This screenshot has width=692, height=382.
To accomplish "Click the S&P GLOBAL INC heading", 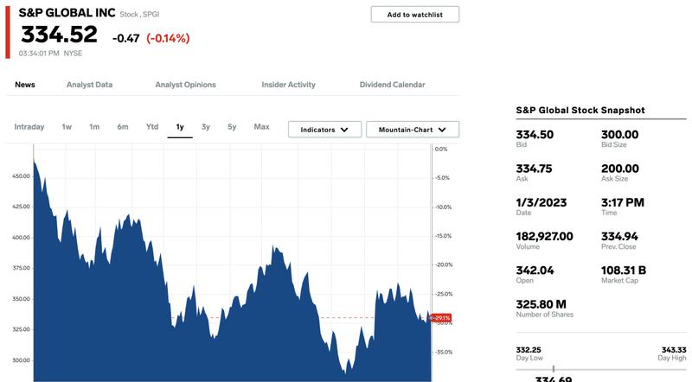I will 67,13.
